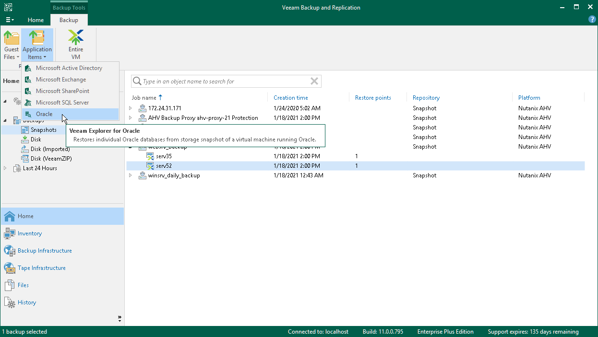Choose Microsoft SharePoint from menu

(x=70, y=91)
